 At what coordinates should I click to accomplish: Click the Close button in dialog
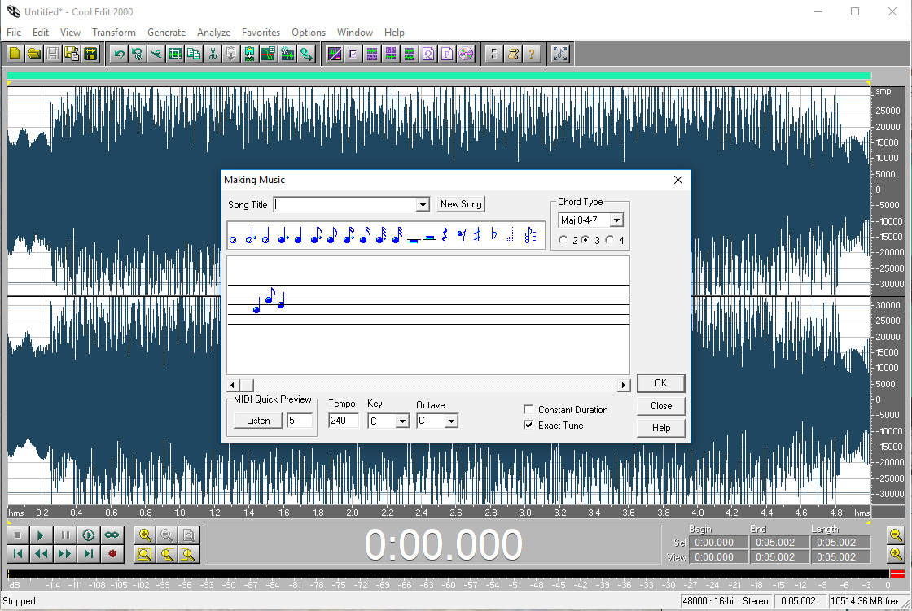660,406
